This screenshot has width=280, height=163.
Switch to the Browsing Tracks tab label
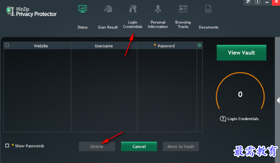[x=183, y=24]
